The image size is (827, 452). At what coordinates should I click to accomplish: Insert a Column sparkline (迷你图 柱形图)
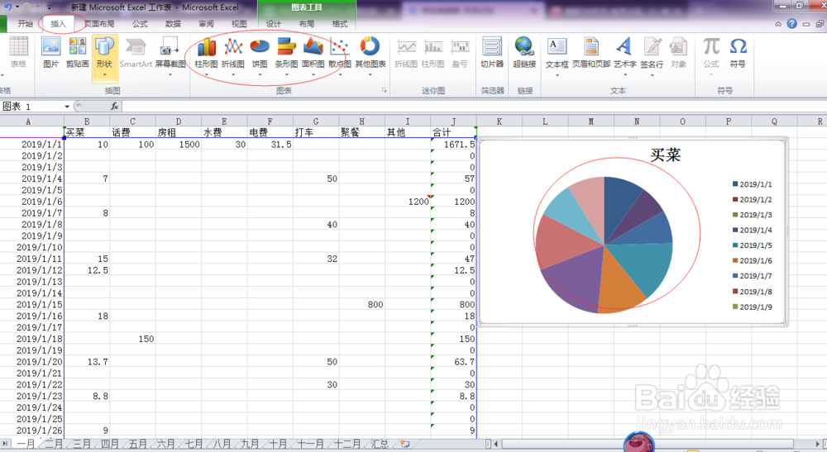tap(433, 53)
